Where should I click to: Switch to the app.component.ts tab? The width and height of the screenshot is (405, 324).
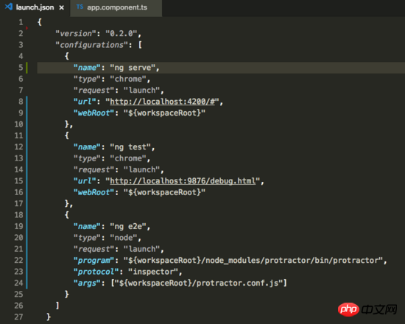point(116,8)
